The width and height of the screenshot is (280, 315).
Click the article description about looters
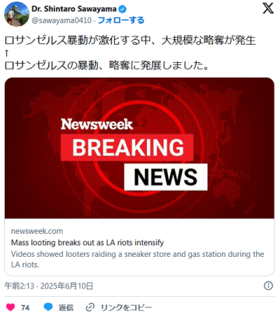[x=137, y=259]
